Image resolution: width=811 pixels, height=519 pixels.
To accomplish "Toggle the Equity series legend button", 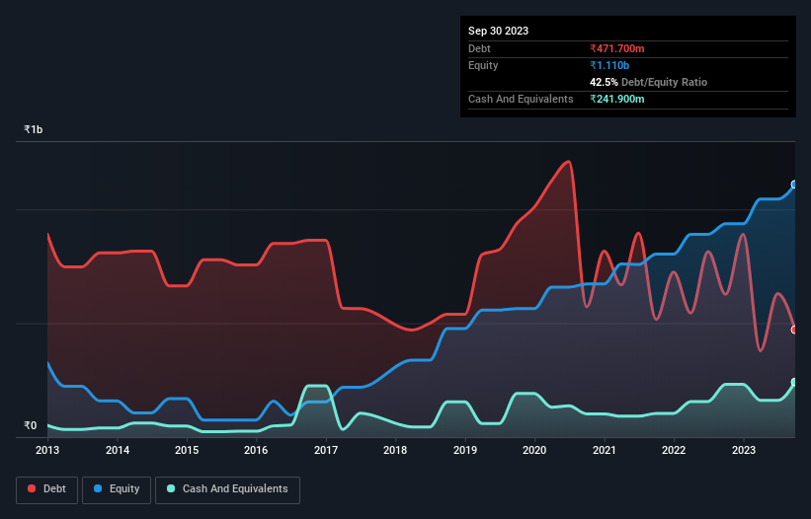I will pyautogui.click(x=117, y=489).
